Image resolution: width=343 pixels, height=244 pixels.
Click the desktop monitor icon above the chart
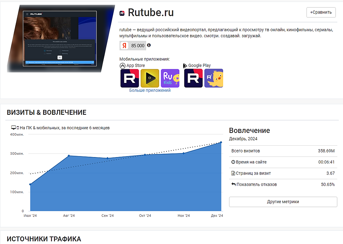tap(13, 128)
